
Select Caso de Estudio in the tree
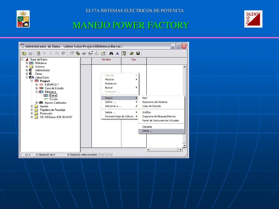point(54,88)
